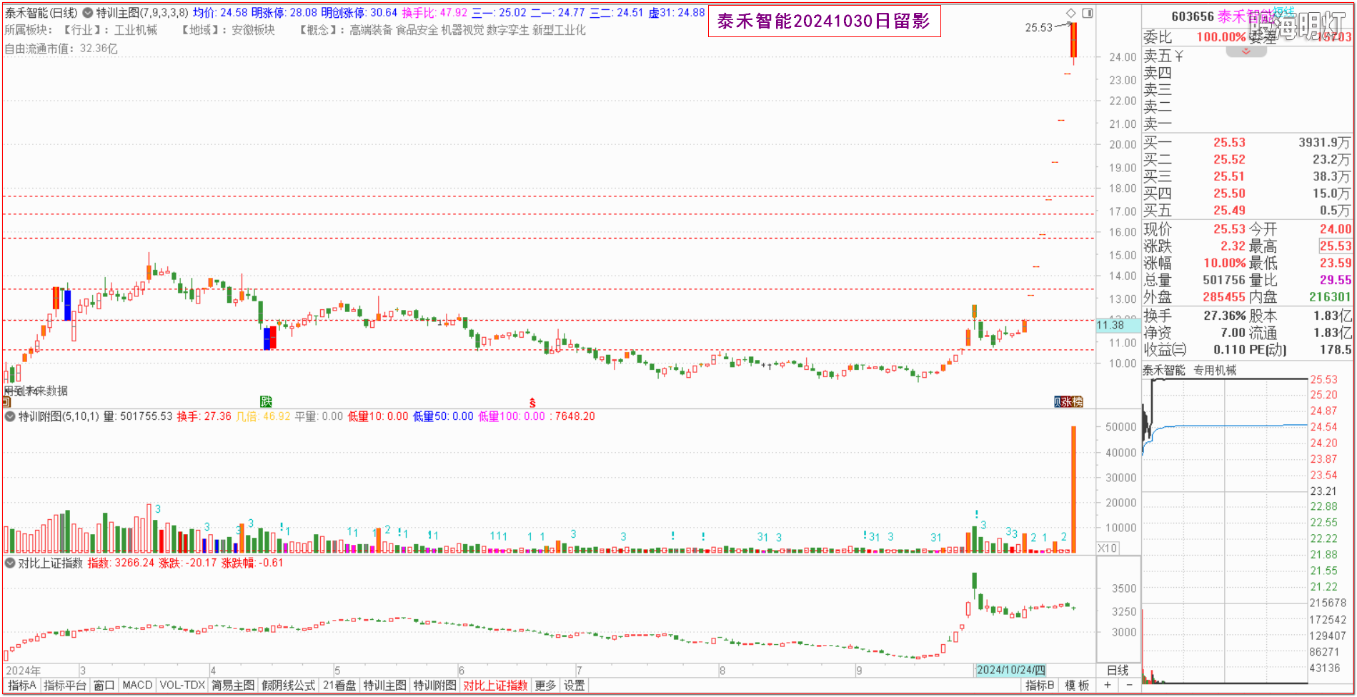Zoom in with the plus button

[x=1108, y=686]
